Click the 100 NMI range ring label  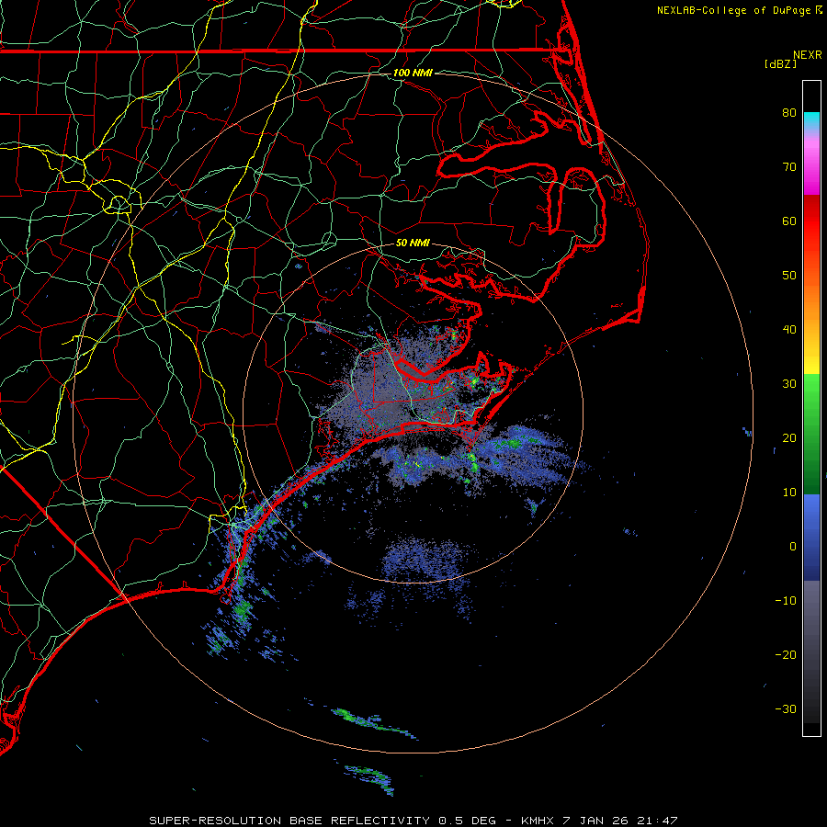click(413, 73)
